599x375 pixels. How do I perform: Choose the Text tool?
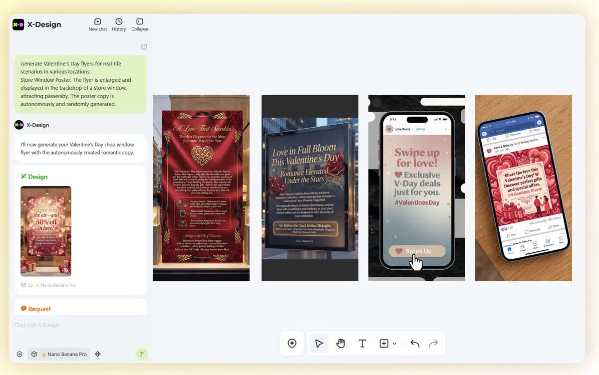pyautogui.click(x=362, y=344)
